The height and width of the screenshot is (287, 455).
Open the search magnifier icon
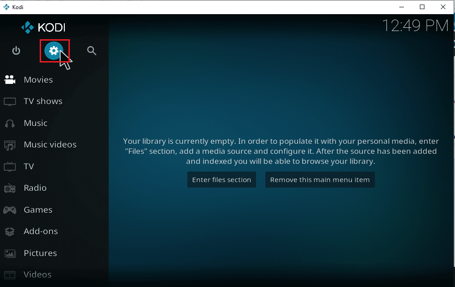pyautogui.click(x=91, y=51)
